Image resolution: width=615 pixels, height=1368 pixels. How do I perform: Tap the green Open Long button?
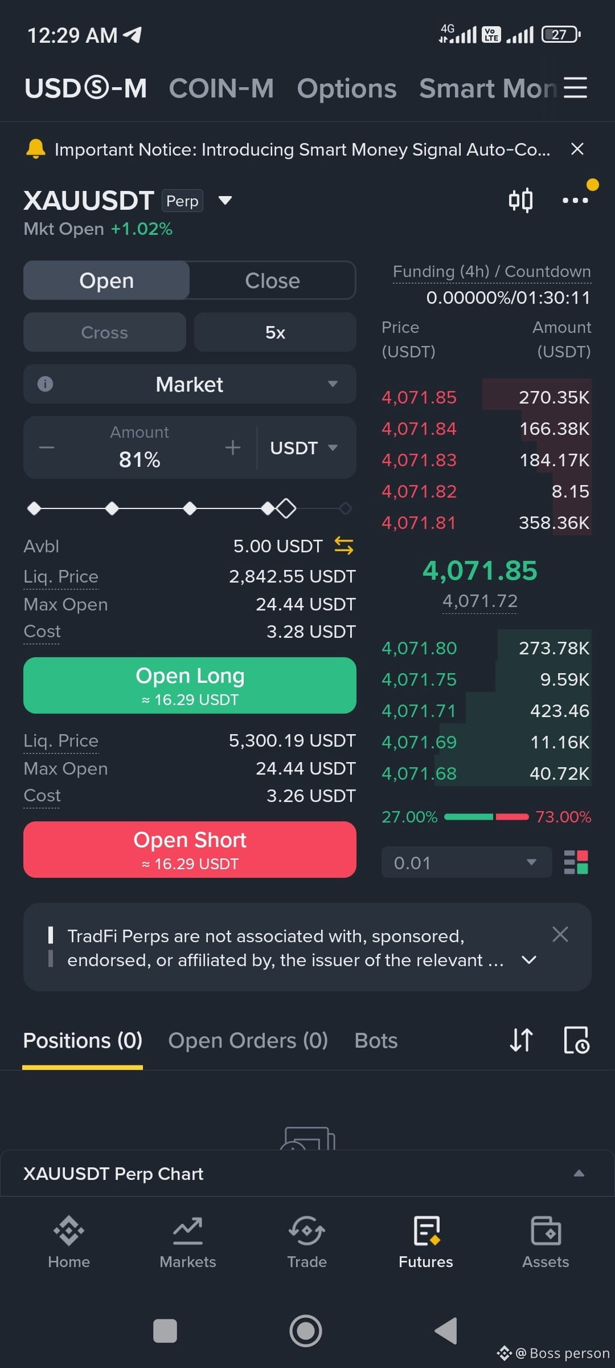tap(190, 686)
